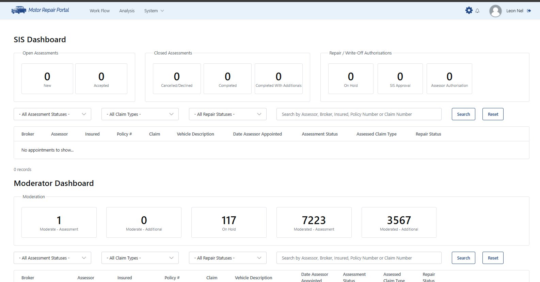540x282 pixels.
Task: Open SIS All Repair Statuses dropdown
Action: click(x=227, y=114)
